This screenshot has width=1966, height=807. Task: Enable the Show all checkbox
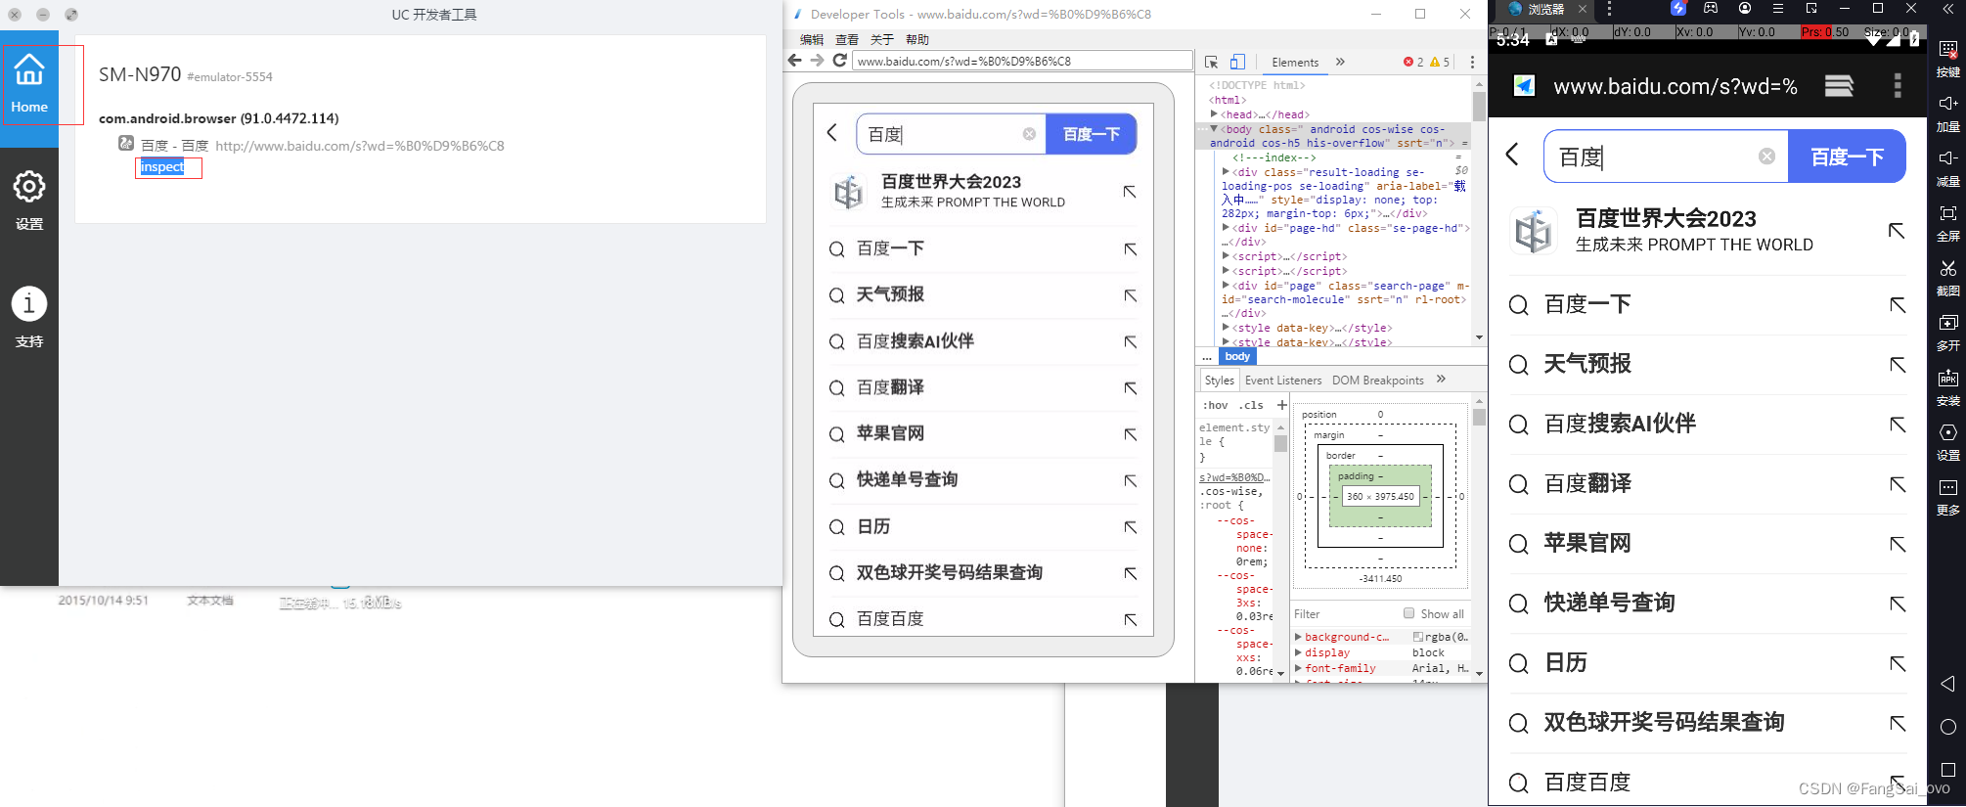point(1409,613)
